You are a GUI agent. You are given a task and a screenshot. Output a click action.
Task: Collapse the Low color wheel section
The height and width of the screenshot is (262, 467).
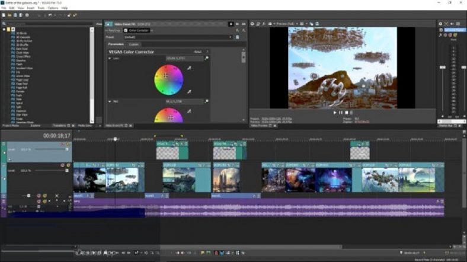point(110,58)
